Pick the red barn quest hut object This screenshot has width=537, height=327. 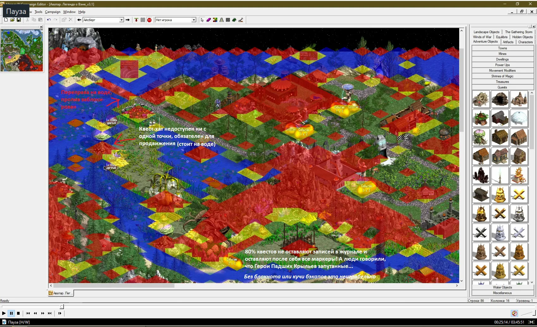pyautogui.click(x=500, y=118)
